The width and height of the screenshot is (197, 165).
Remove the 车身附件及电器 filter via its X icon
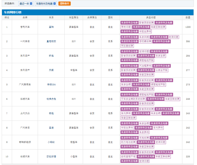(x=54, y=4)
